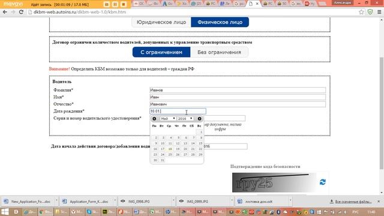The image size is (384, 216).
Task: Open the year dropdown showing 2016
Action: pyautogui.click(x=185, y=119)
